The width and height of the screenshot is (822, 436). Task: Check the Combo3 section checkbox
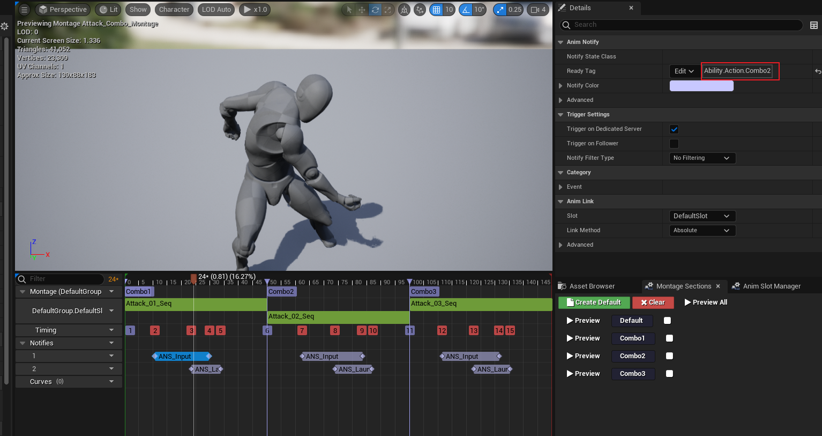(669, 374)
